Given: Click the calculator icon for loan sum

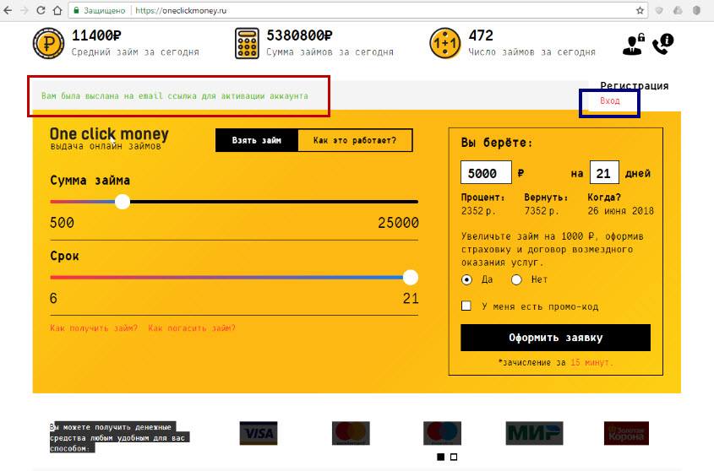Looking at the screenshot, I should 247,43.
